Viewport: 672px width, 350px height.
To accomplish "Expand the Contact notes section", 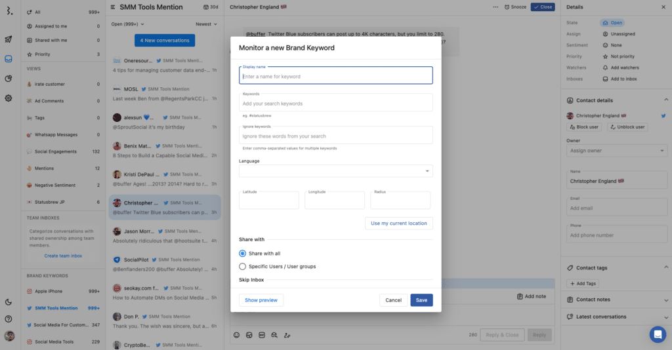I will click(666, 300).
